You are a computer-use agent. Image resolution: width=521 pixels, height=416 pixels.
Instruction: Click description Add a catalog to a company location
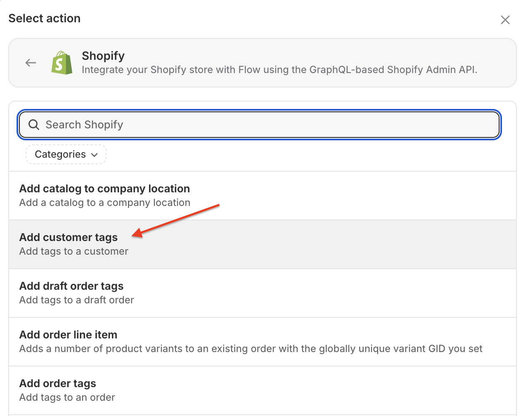coord(105,203)
